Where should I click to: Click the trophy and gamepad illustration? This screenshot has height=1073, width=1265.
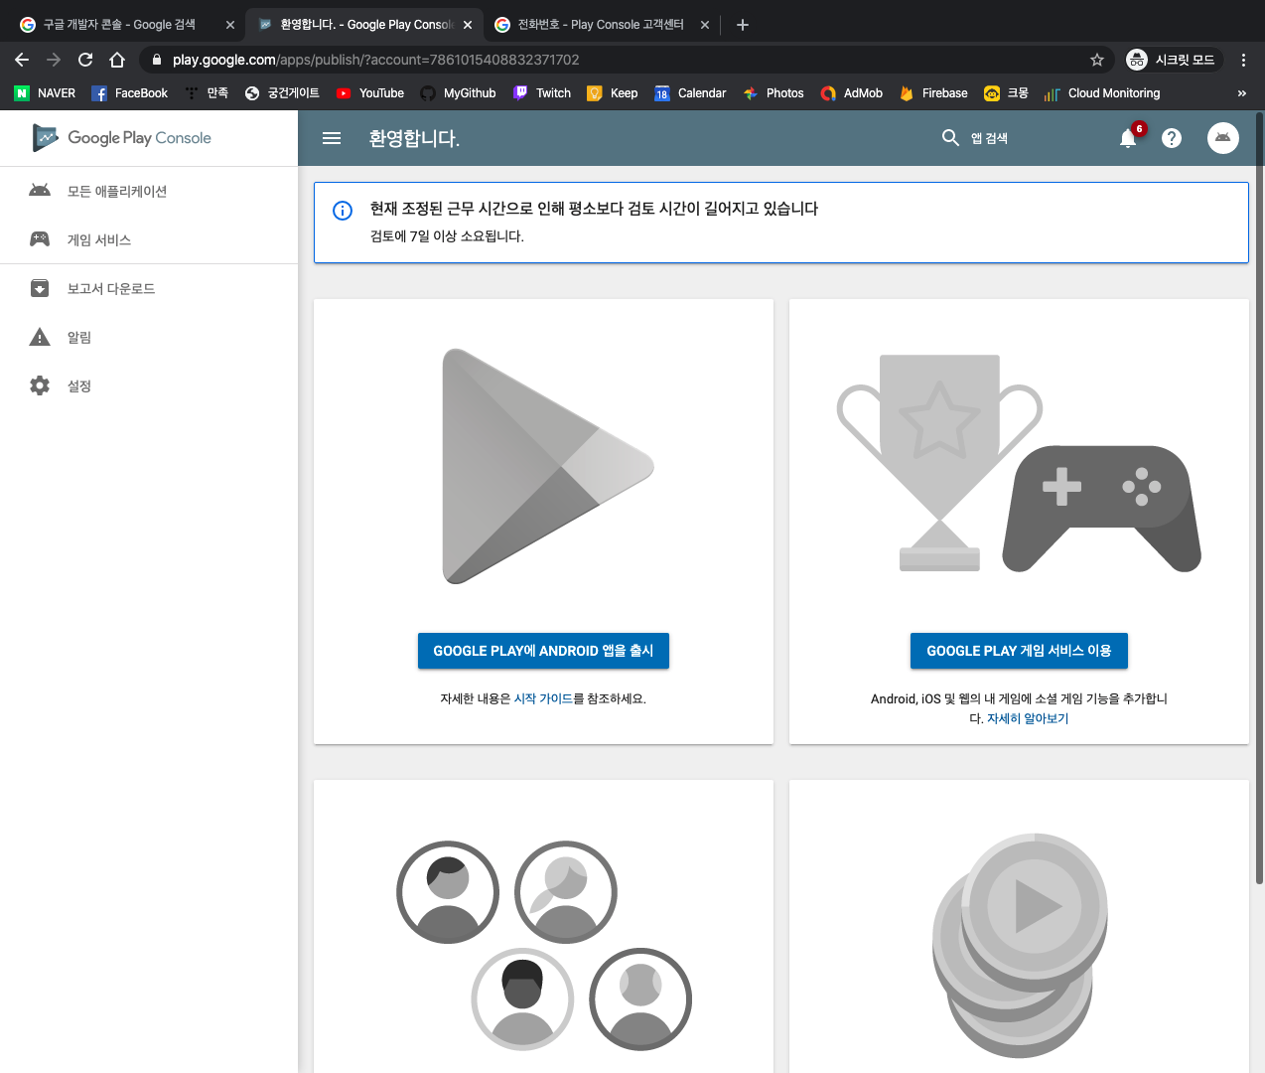(1019, 463)
